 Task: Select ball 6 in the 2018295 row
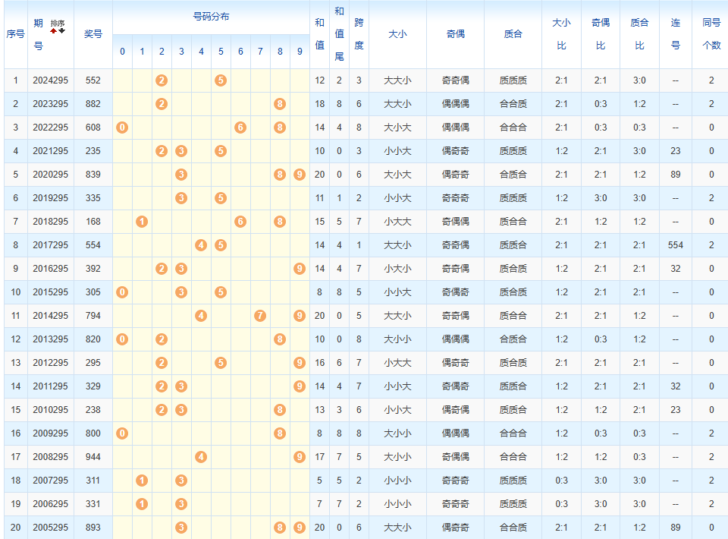240,222
